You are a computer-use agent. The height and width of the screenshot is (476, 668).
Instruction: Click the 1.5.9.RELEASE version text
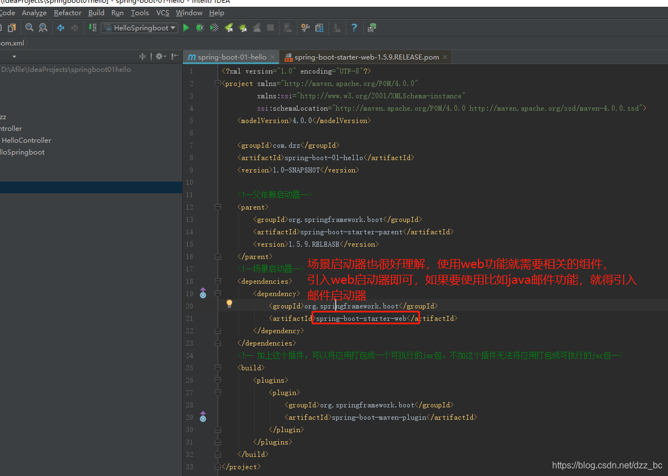[314, 244]
